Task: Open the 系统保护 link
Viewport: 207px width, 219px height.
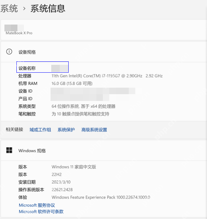Action: [x=66, y=130]
